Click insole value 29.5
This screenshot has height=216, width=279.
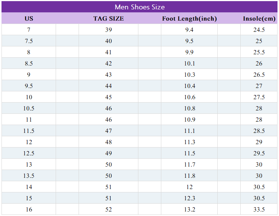pos(259,153)
